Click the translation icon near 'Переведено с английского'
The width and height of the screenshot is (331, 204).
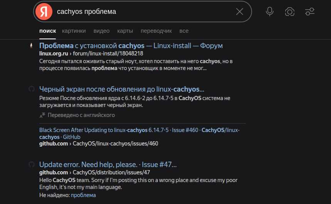pyautogui.click(x=42, y=115)
